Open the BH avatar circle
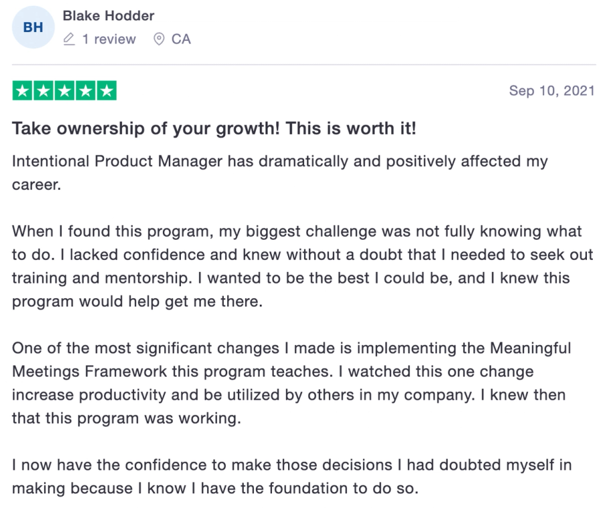Screen dimensions: 603x508 coord(32,26)
